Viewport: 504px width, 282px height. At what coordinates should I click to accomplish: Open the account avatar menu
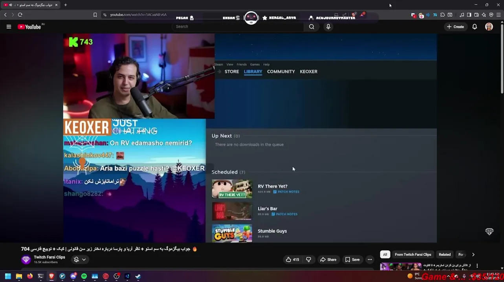[x=489, y=27]
